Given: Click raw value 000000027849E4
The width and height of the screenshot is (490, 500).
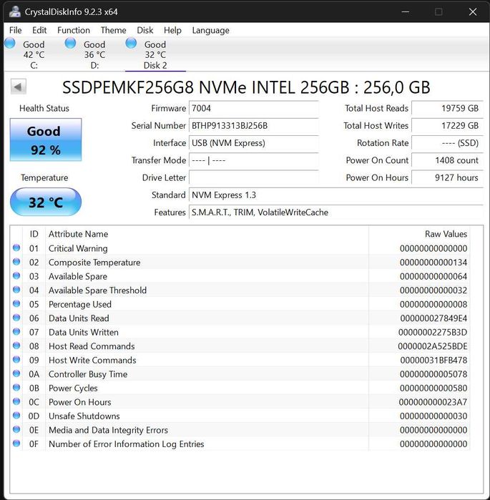Looking at the screenshot, I should click(433, 318).
